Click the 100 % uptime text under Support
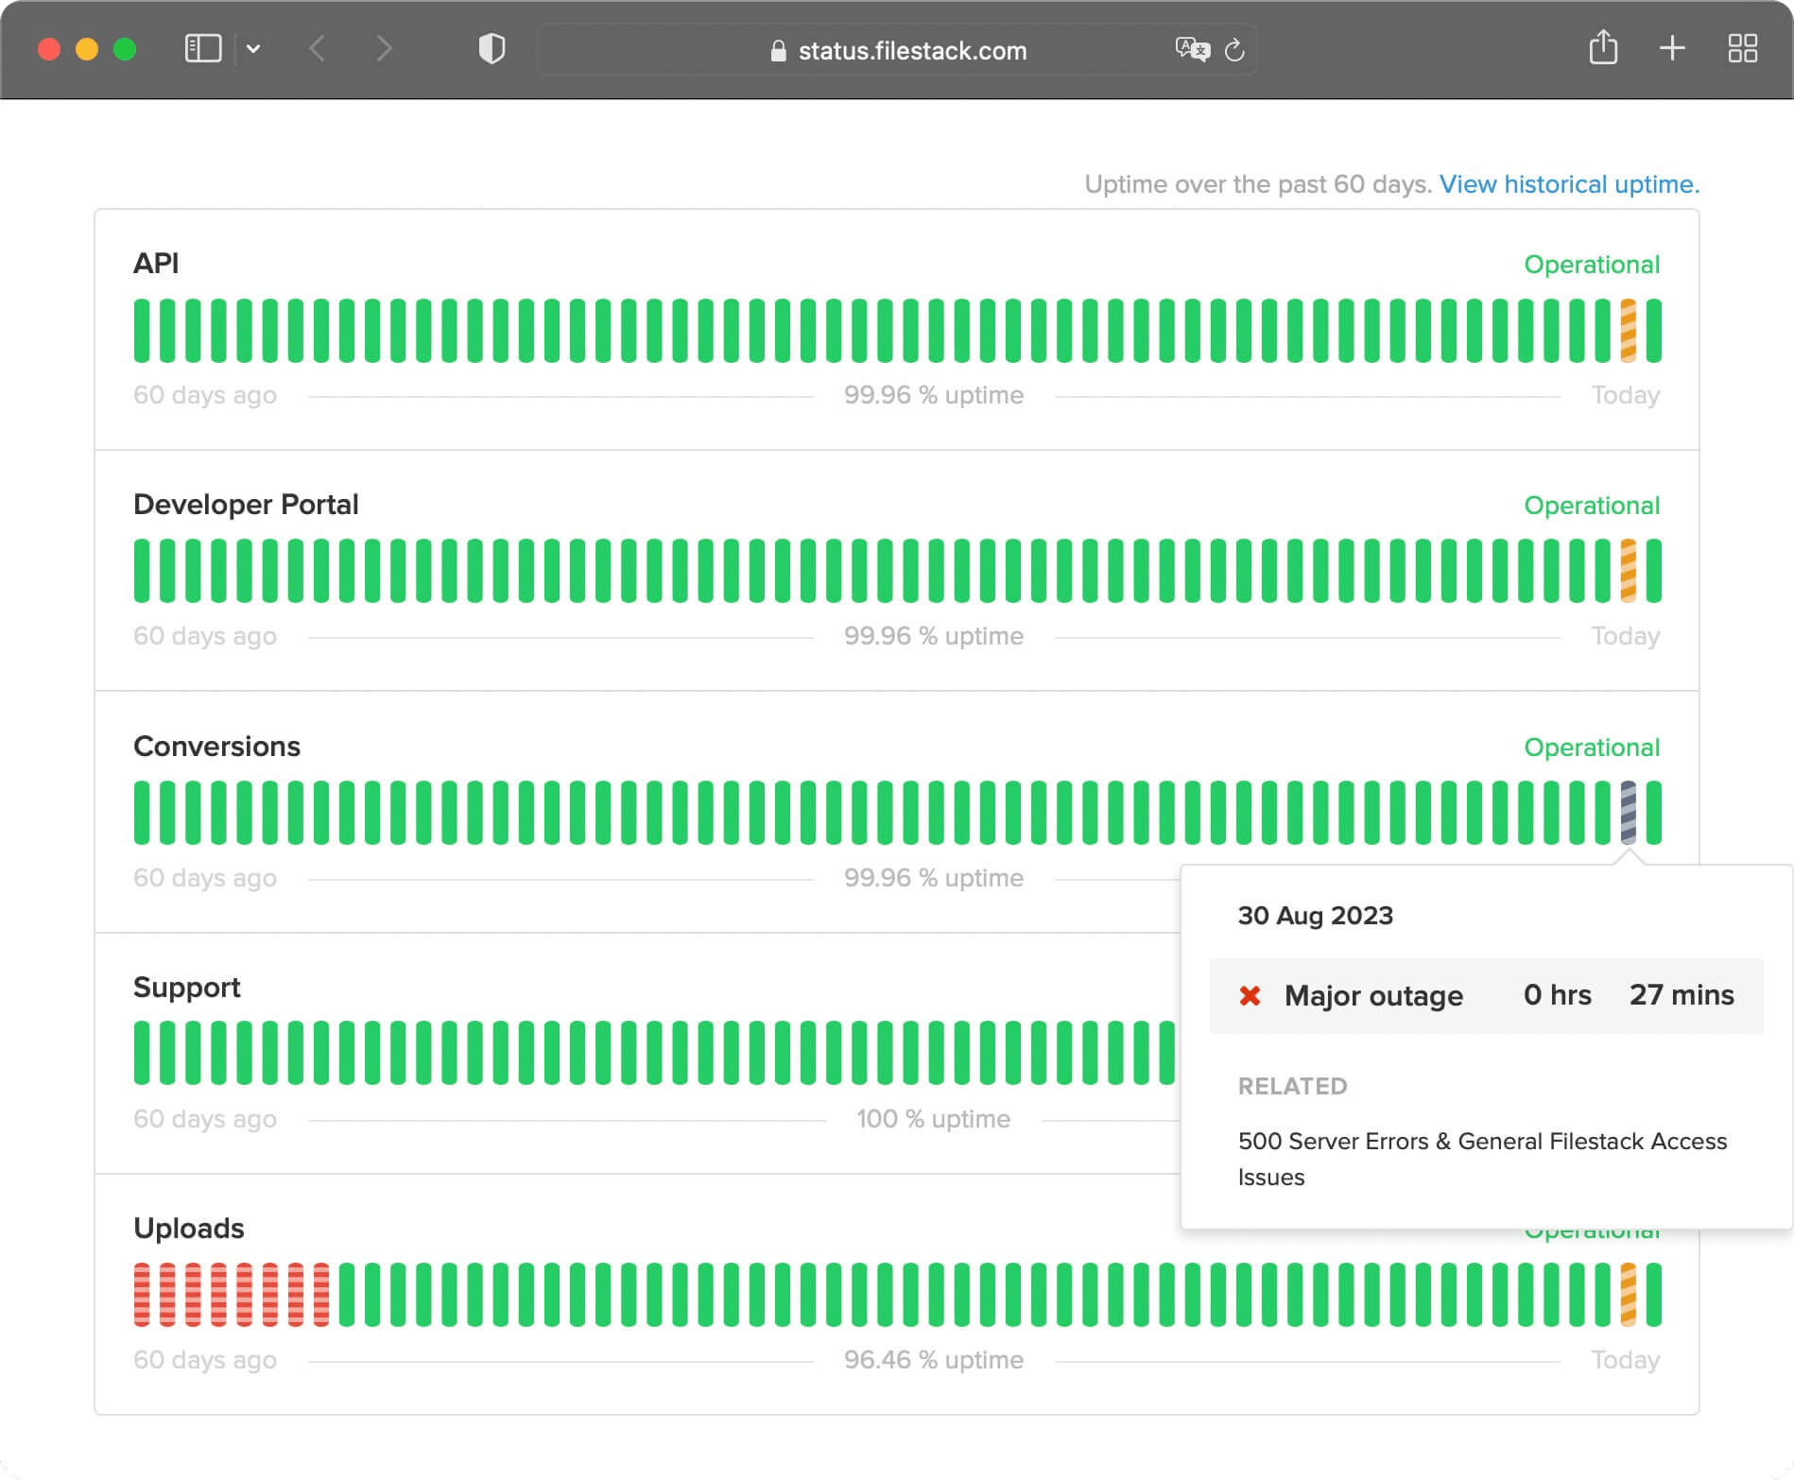This screenshot has height=1480, width=1794. tap(933, 1119)
